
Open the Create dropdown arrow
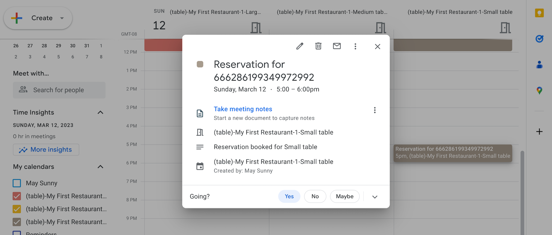pos(62,18)
